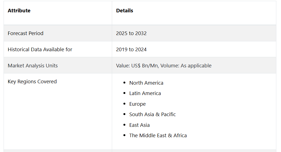The height and width of the screenshot is (152, 281).
Task: Click the bullet before East Asia
Action: click(x=124, y=125)
